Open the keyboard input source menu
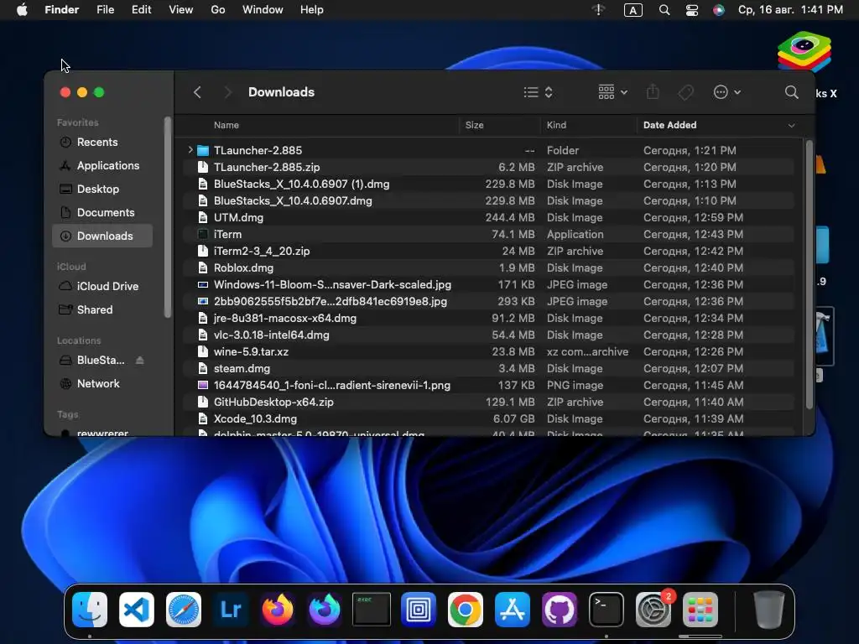The image size is (859, 644). click(633, 10)
